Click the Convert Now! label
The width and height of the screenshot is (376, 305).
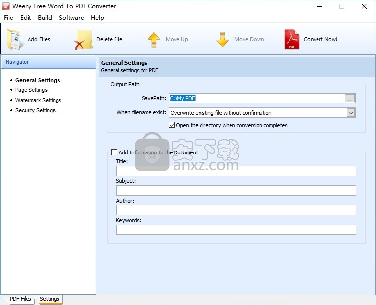click(x=320, y=39)
